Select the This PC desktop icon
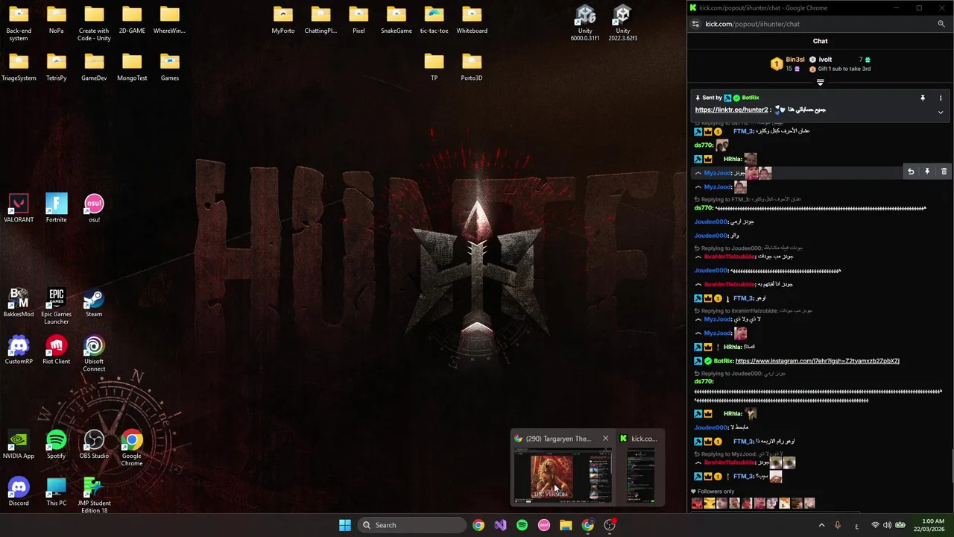954x537 pixels. click(x=57, y=492)
